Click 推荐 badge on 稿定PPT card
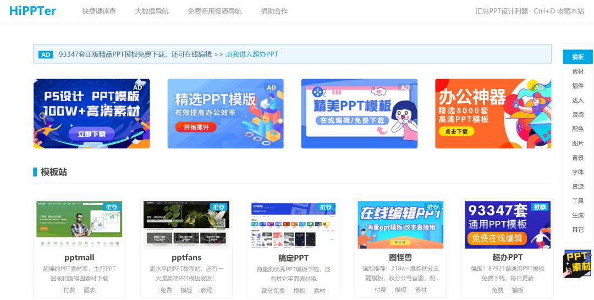The height and width of the screenshot is (300, 594). point(326,207)
